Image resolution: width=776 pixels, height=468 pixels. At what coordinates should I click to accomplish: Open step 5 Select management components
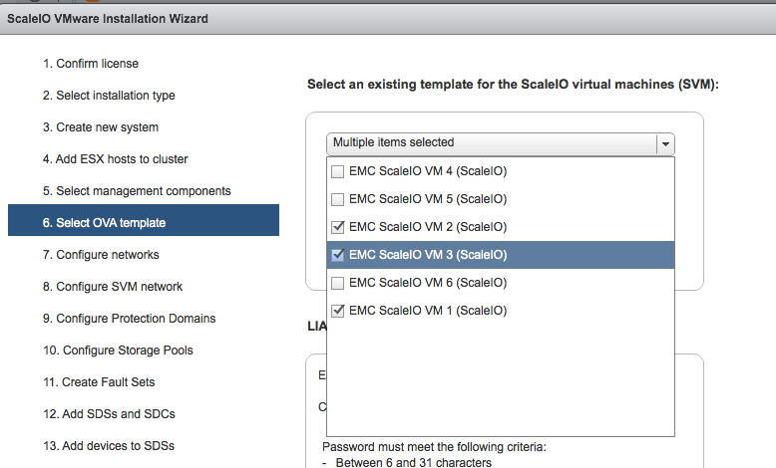click(x=137, y=191)
